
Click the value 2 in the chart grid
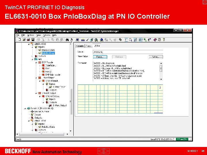160,88
